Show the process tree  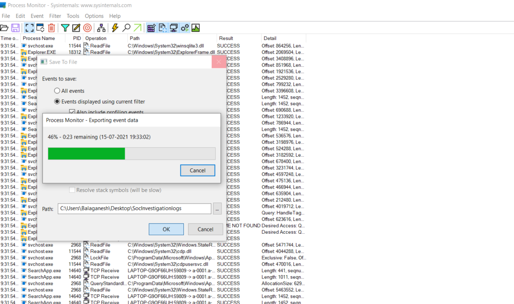click(101, 28)
